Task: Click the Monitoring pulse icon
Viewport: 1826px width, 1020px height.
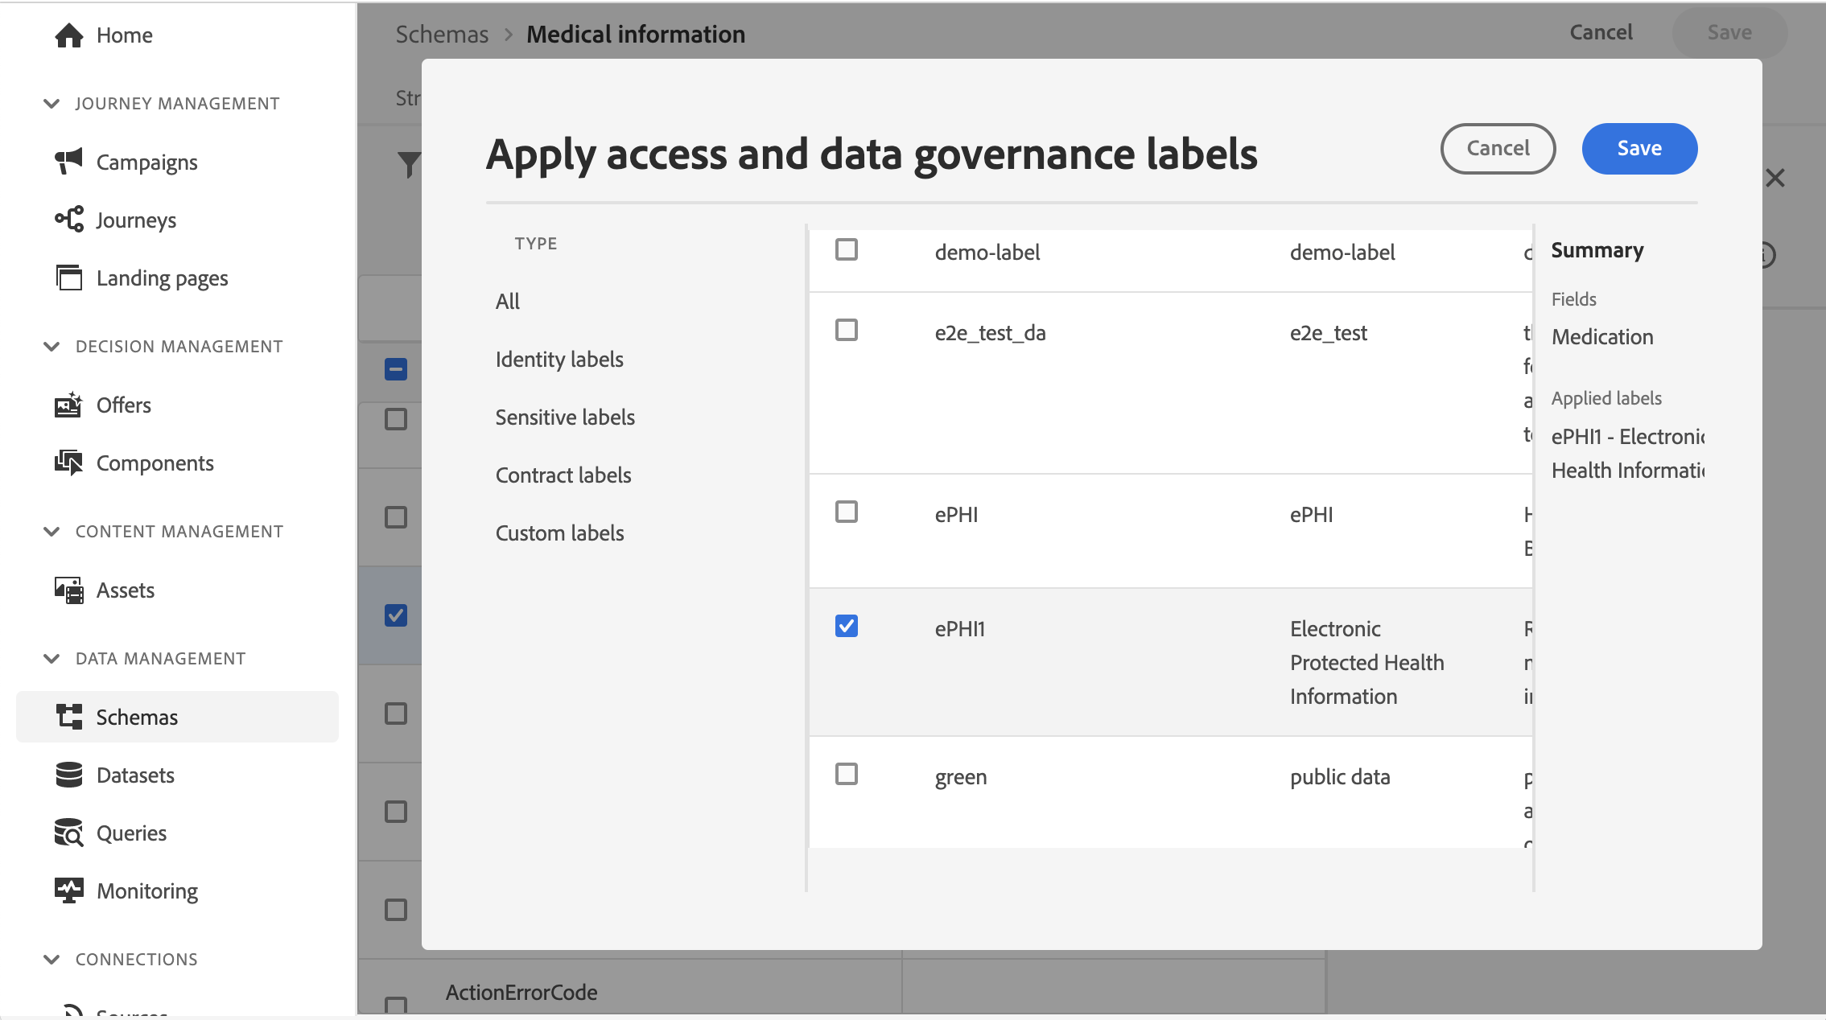Action: pyautogui.click(x=69, y=890)
